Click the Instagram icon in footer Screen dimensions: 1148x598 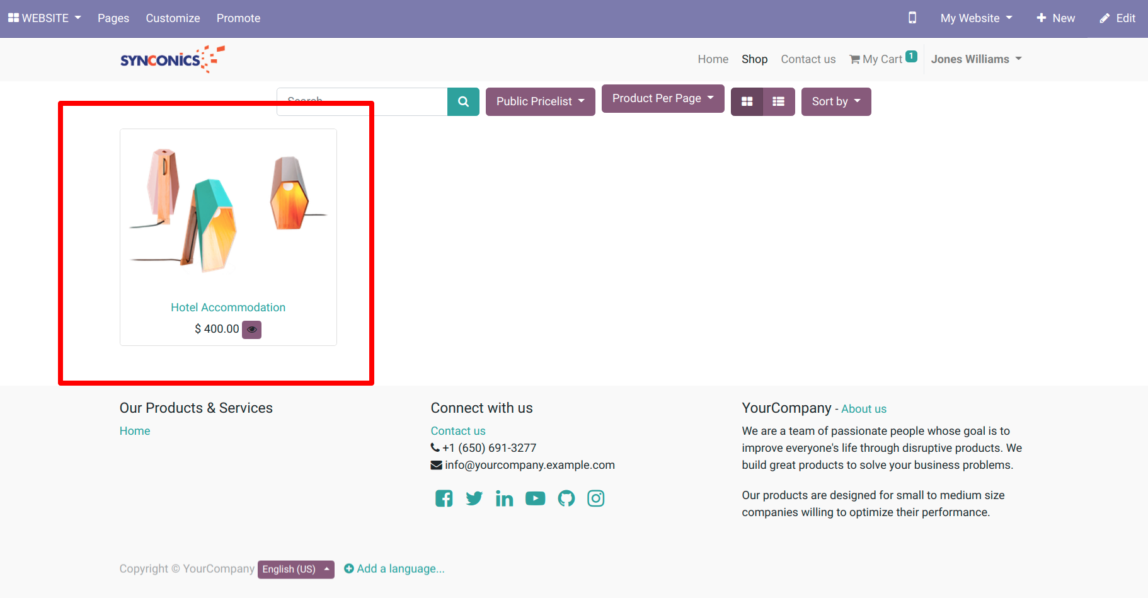pos(595,498)
